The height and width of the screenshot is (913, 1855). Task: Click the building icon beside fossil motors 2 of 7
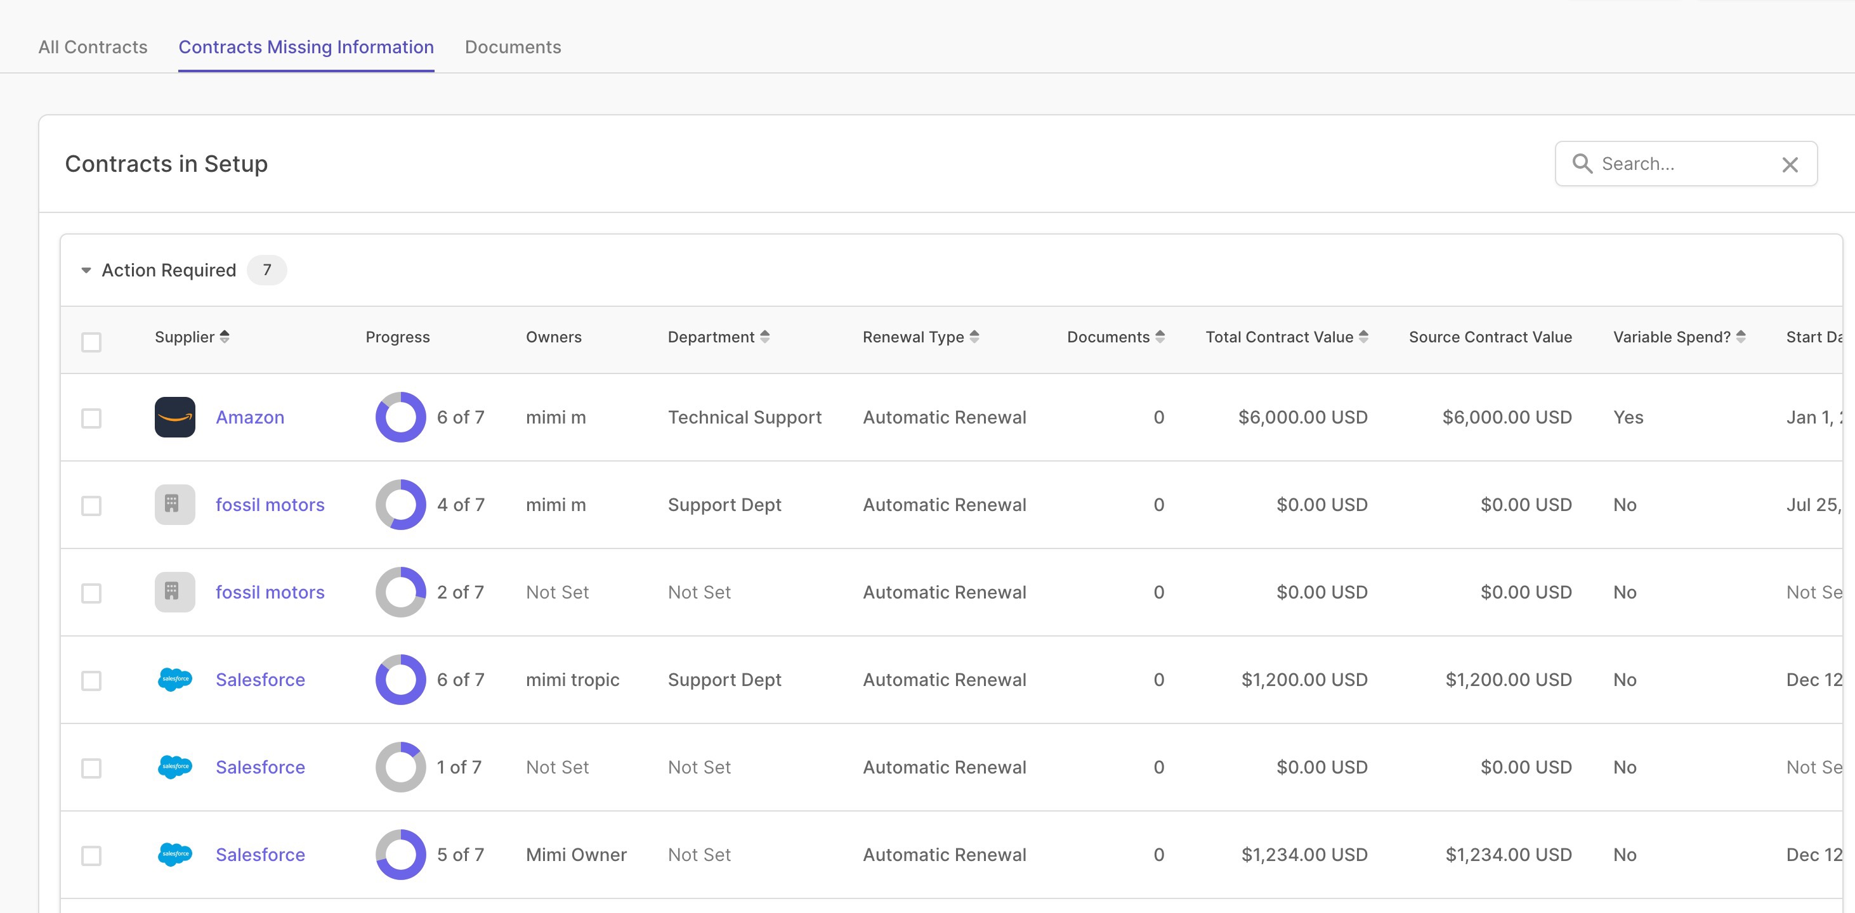tap(175, 592)
